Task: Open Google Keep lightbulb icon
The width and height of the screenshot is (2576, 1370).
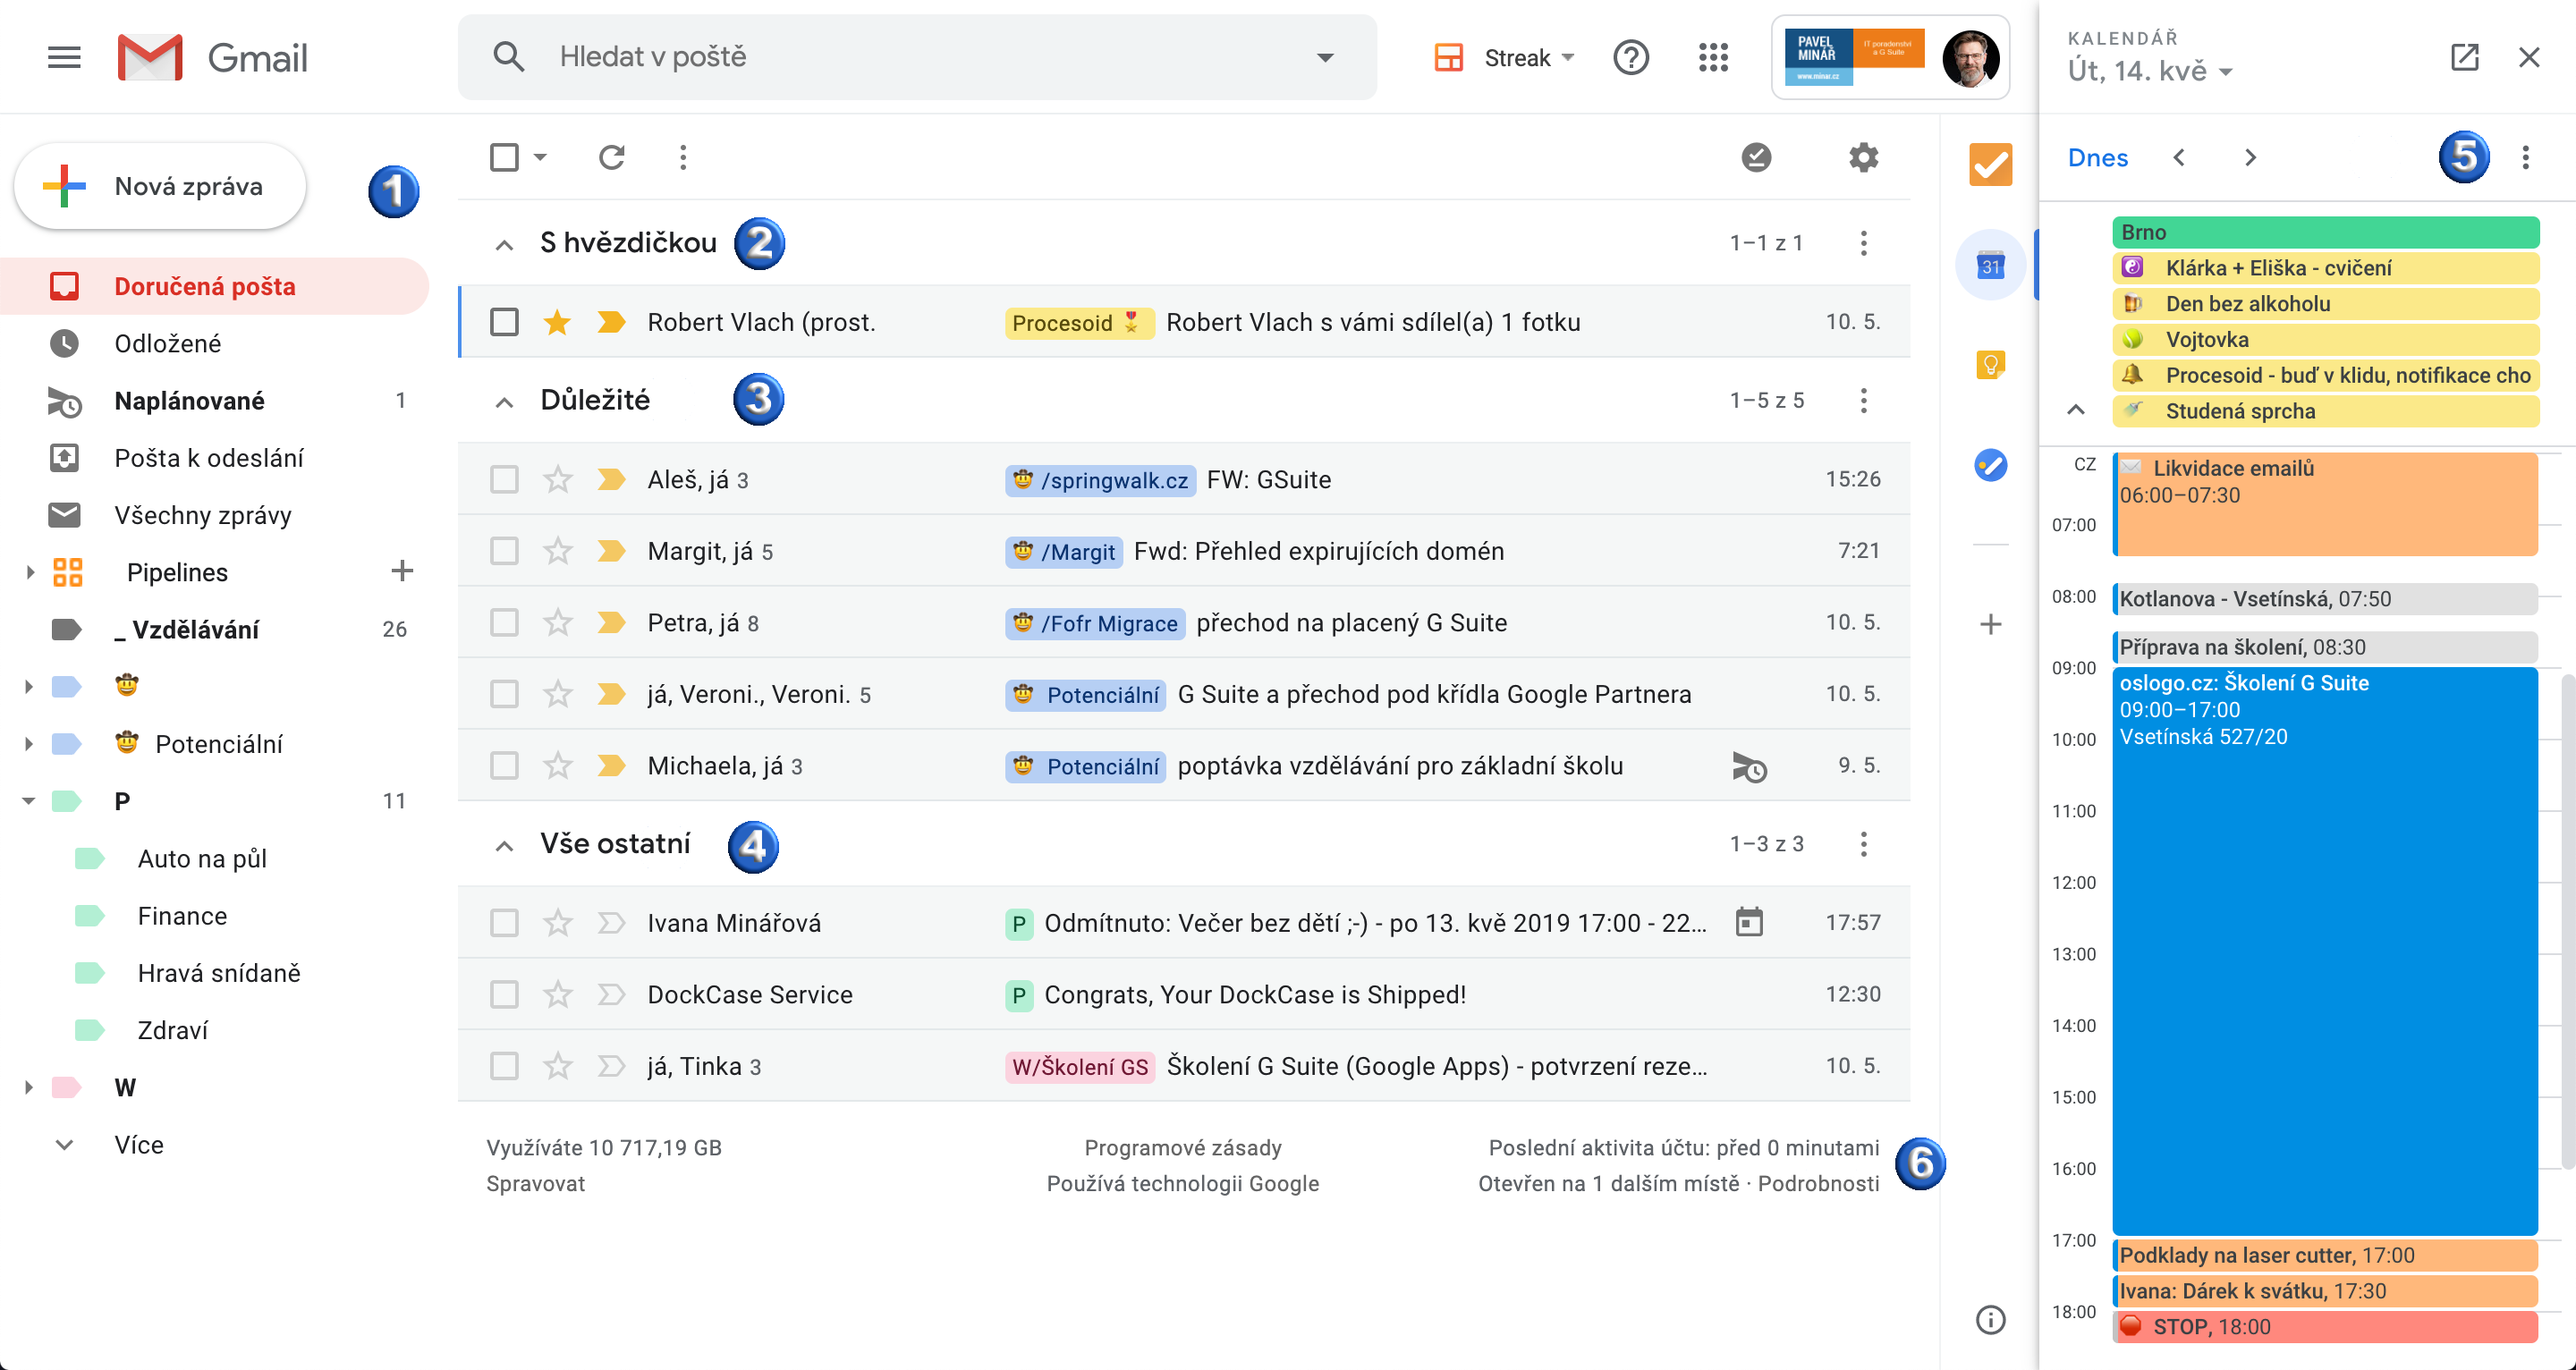Action: [x=1990, y=365]
